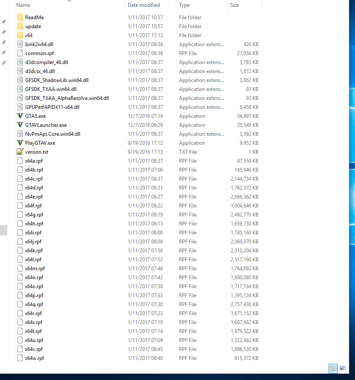
Task: Select the NvPmApi.Core.win64.dll icon
Action: 20,134
